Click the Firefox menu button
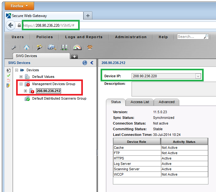 [20, 6]
